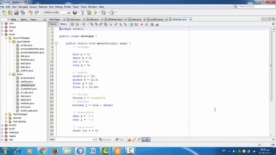Click the Redo arrow icon
The width and height of the screenshot is (276, 155).
(x=37, y=12)
